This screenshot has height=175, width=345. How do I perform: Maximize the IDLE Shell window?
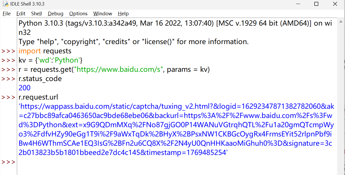[316, 4]
